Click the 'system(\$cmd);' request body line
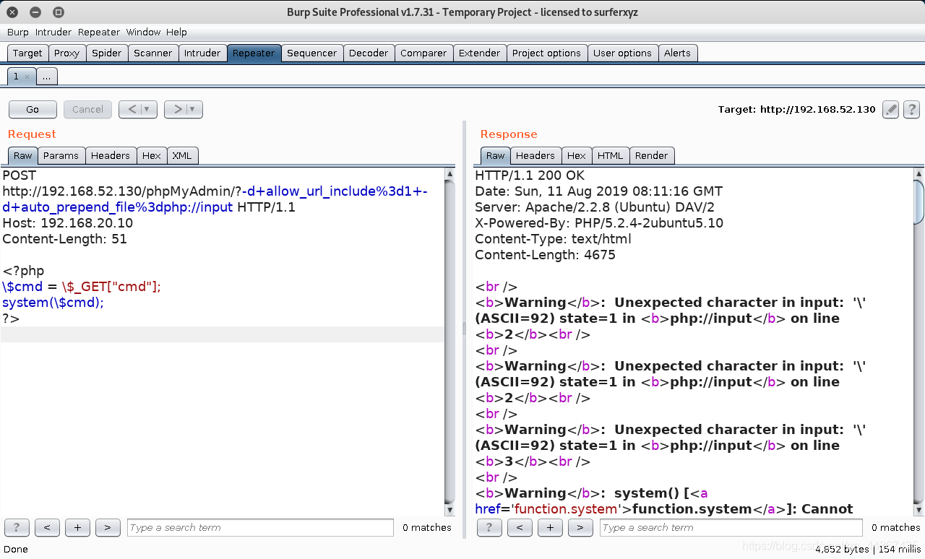 [x=53, y=303]
